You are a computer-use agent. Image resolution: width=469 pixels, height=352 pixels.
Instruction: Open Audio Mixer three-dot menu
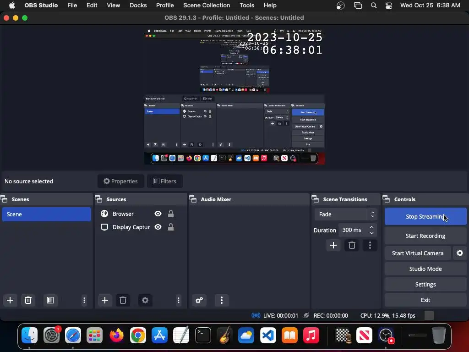tap(222, 300)
